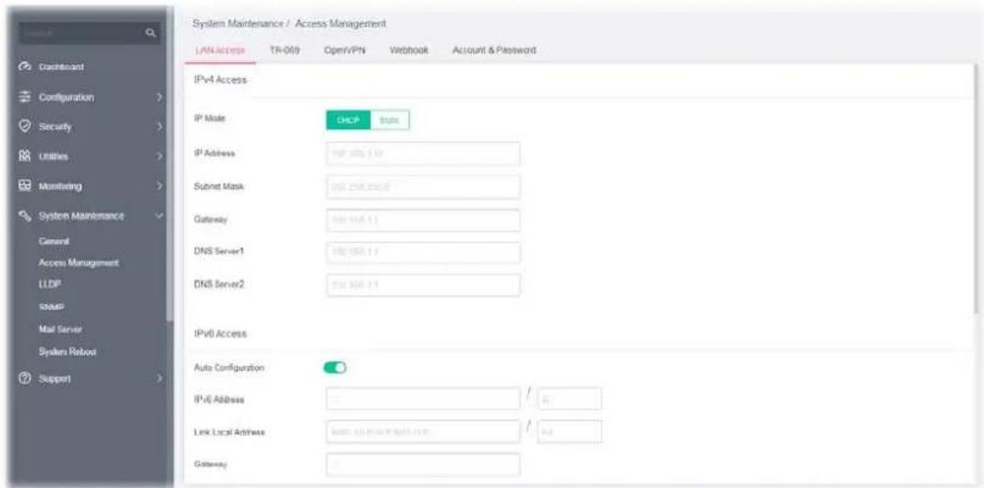The image size is (984, 488).
Task: Click the main page vertical scrollbar
Action: pyautogui.click(x=975, y=188)
